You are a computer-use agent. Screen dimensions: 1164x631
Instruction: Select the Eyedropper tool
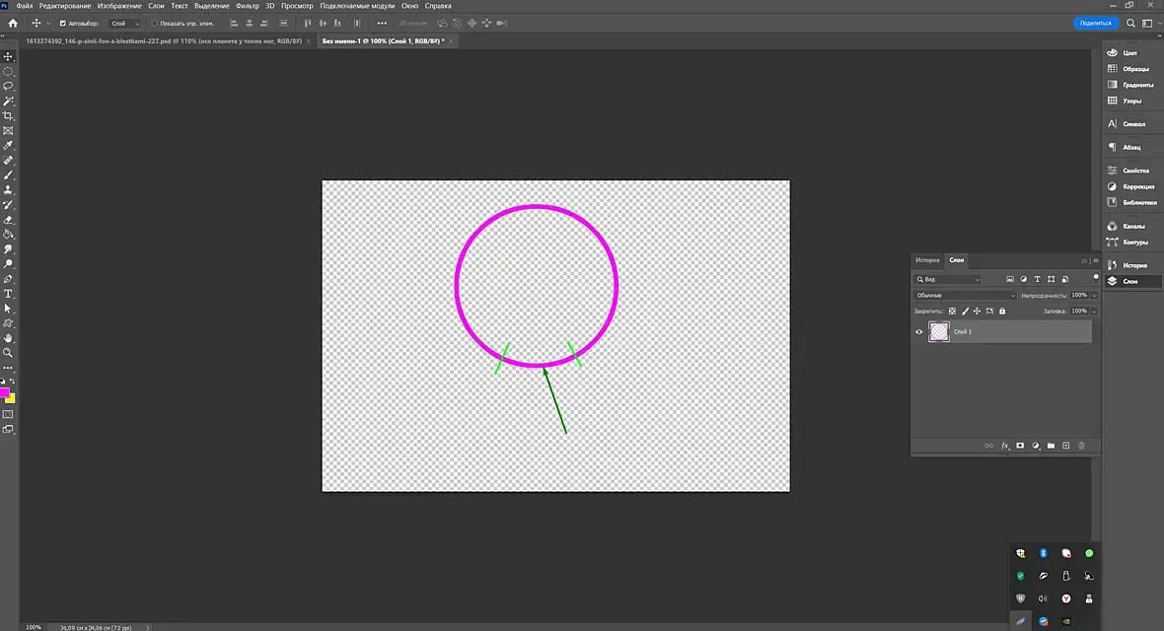pyautogui.click(x=8, y=146)
